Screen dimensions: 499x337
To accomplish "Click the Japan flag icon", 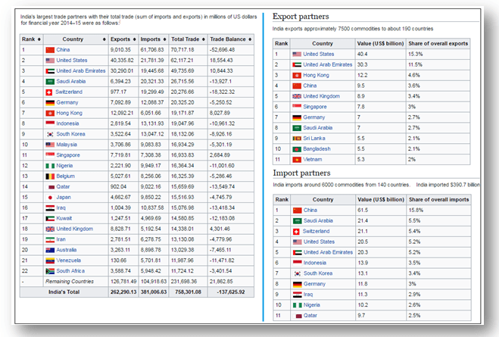I will [x=50, y=195].
